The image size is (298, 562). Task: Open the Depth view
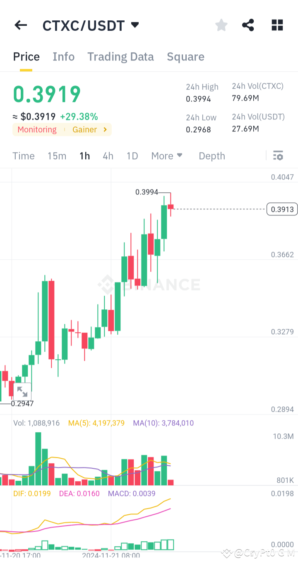click(x=211, y=156)
